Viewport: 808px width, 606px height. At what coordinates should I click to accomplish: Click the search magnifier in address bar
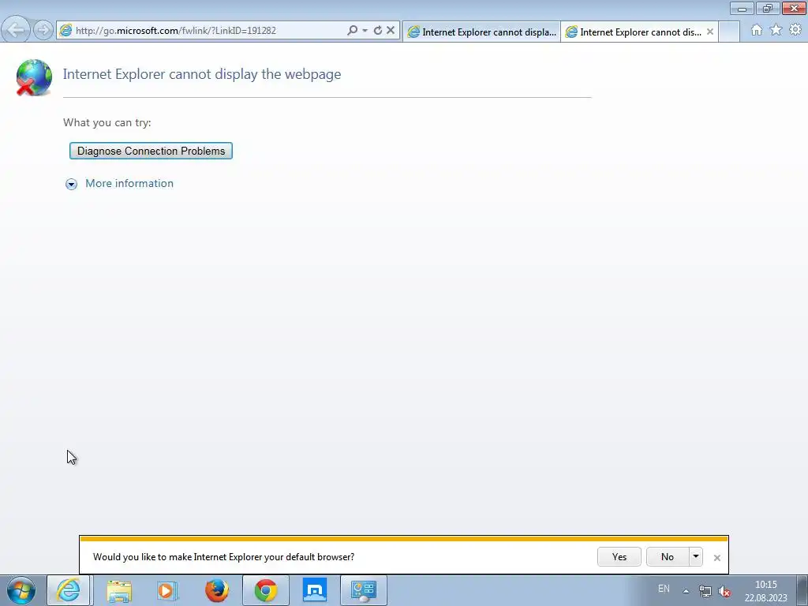[353, 31]
